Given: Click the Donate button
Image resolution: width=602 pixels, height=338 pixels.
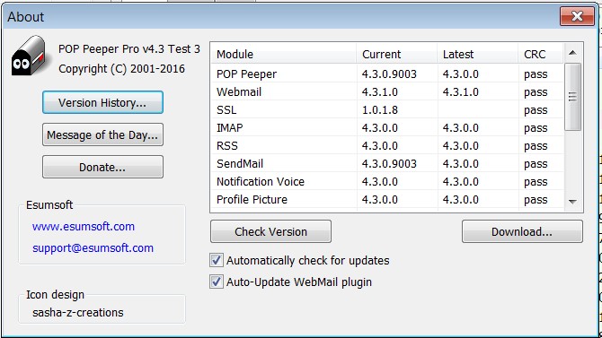Looking at the screenshot, I should pyautogui.click(x=102, y=167).
